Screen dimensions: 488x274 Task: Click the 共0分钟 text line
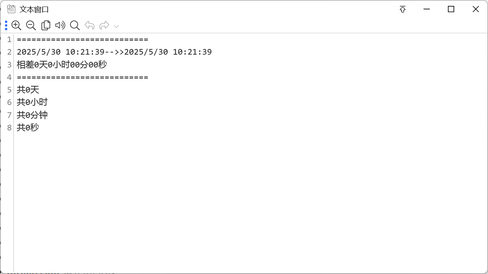click(32, 115)
